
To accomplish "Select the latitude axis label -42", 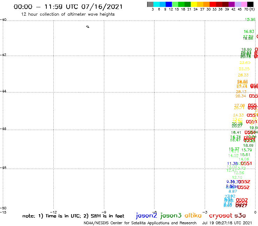I will [x=3, y=55].
